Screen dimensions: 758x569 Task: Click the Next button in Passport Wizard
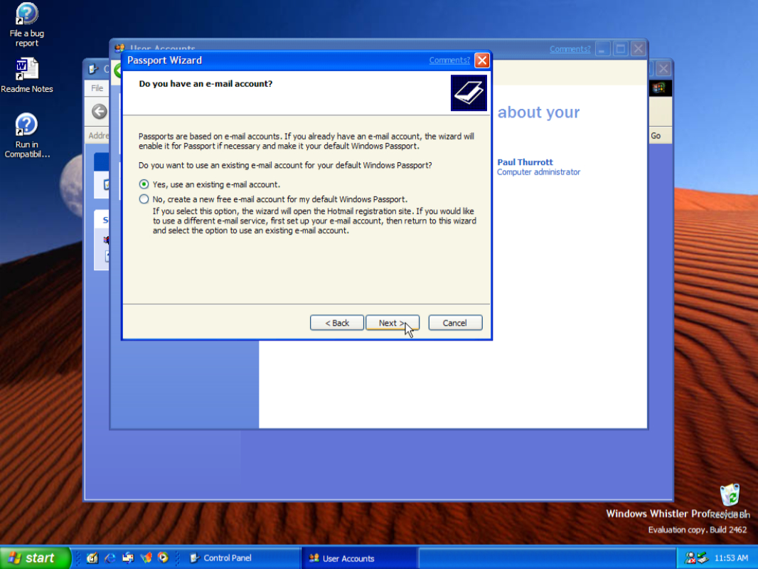392,323
